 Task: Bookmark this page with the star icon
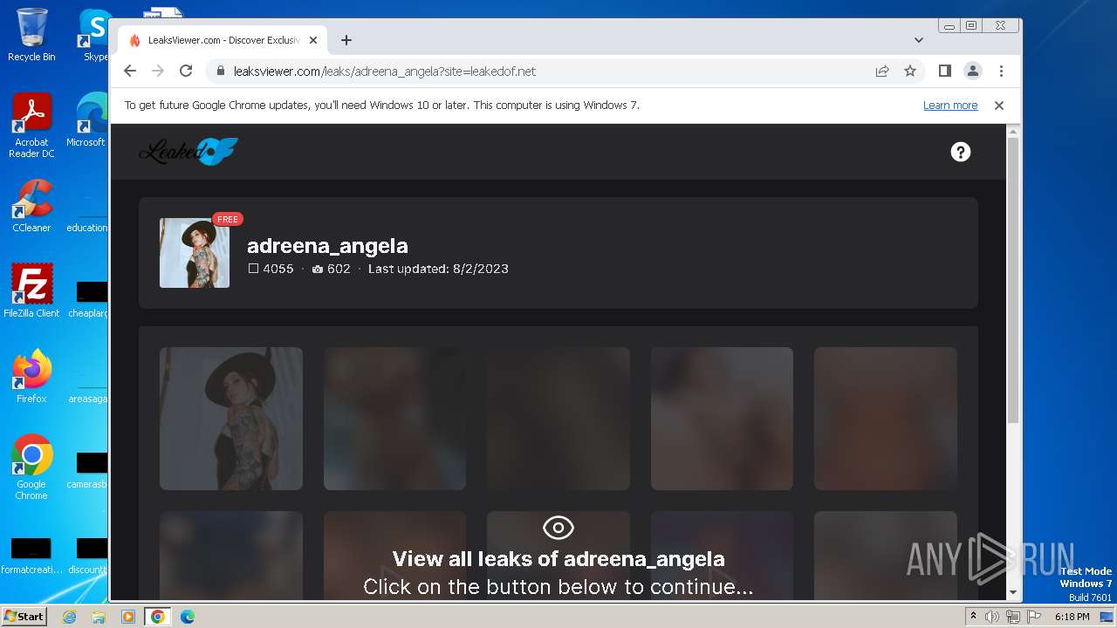point(910,71)
